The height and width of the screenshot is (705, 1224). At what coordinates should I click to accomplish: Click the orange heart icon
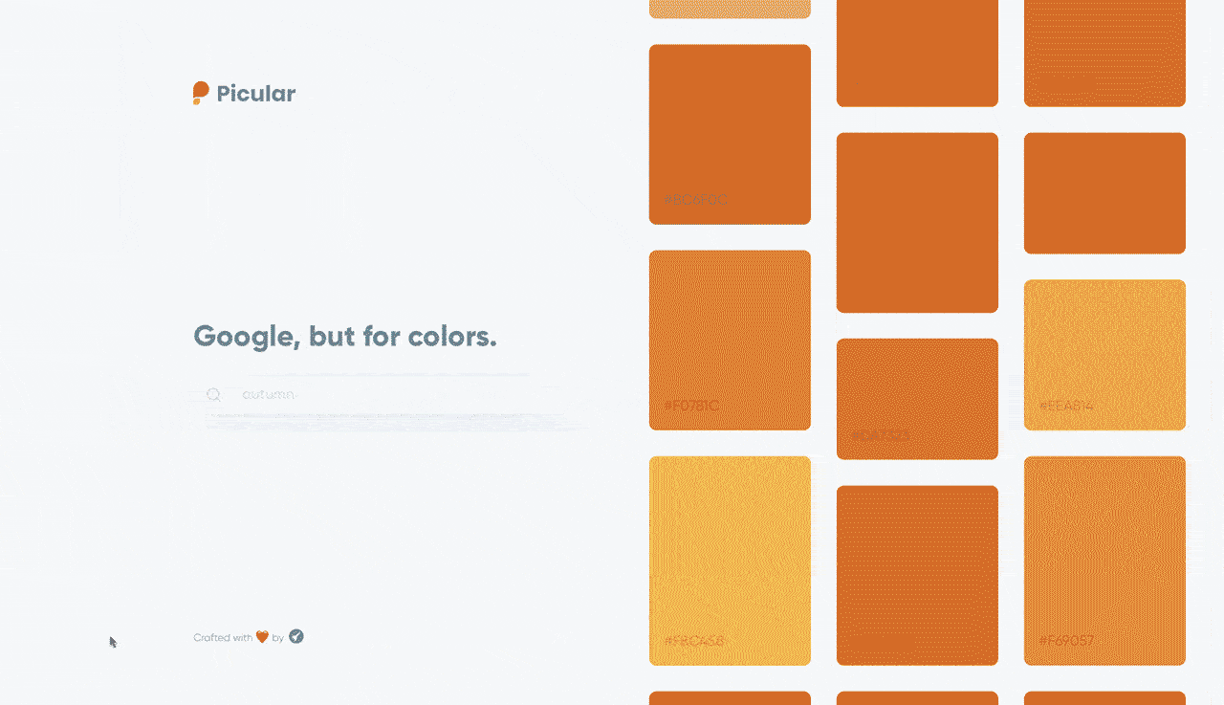(x=262, y=637)
